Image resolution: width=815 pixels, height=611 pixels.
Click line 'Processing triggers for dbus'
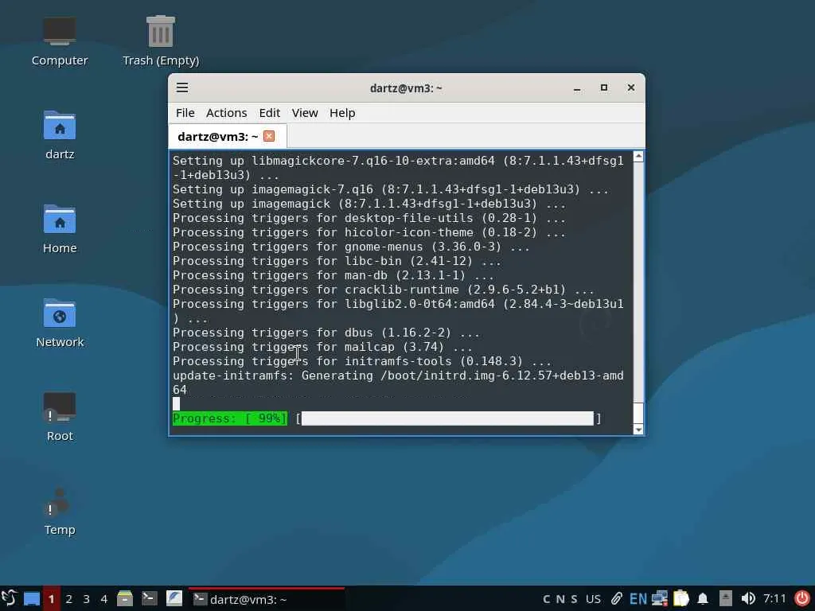point(326,333)
